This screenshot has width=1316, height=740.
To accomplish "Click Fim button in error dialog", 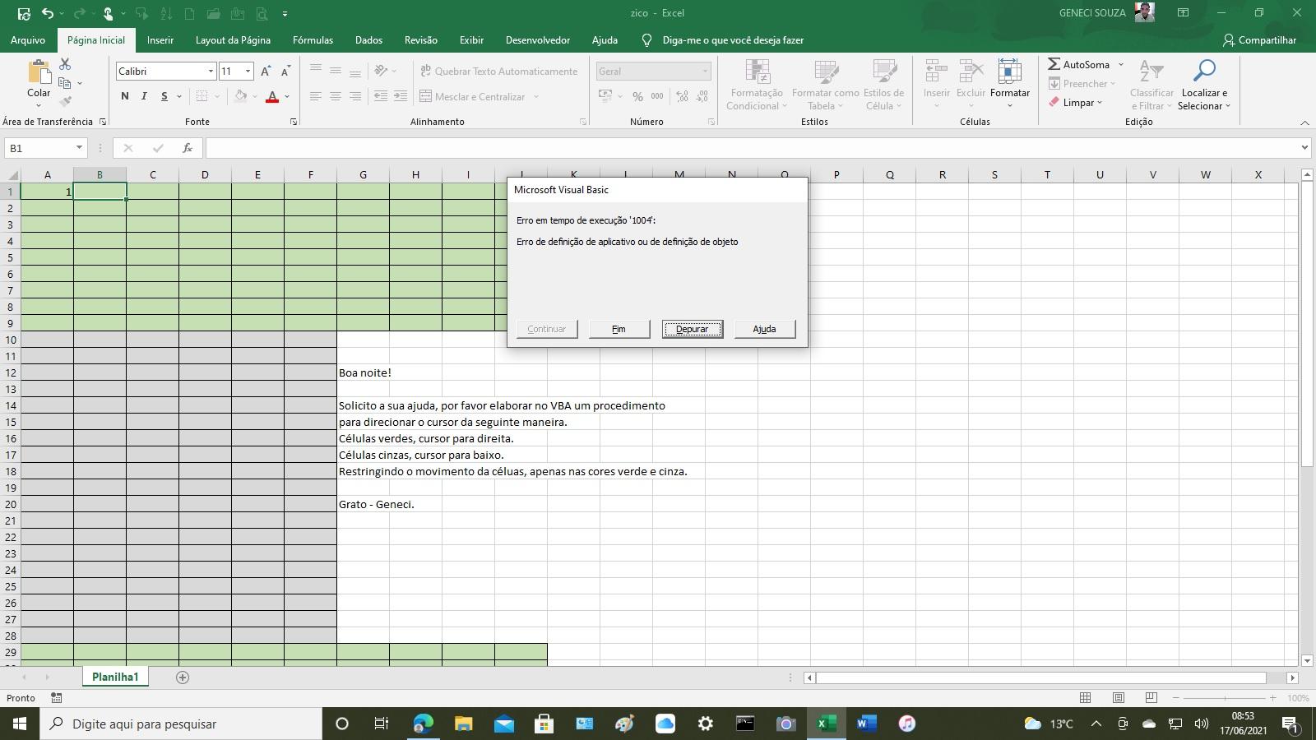I will (619, 329).
